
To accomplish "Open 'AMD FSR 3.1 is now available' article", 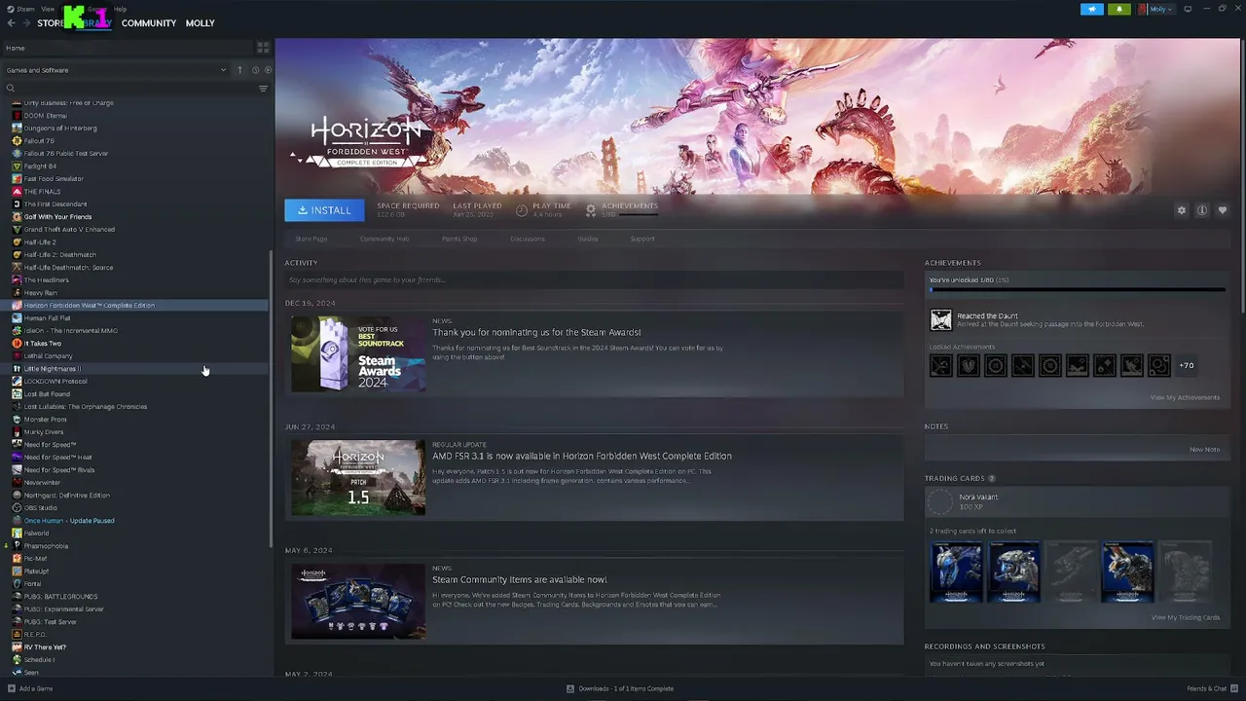I will click(x=582, y=456).
